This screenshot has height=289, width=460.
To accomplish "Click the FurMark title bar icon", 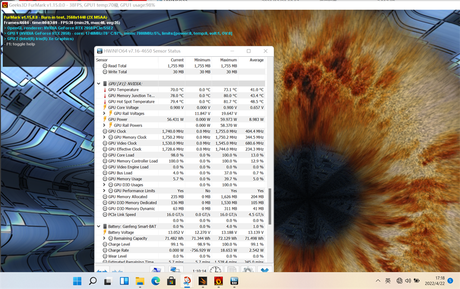I will pos(5,5).
